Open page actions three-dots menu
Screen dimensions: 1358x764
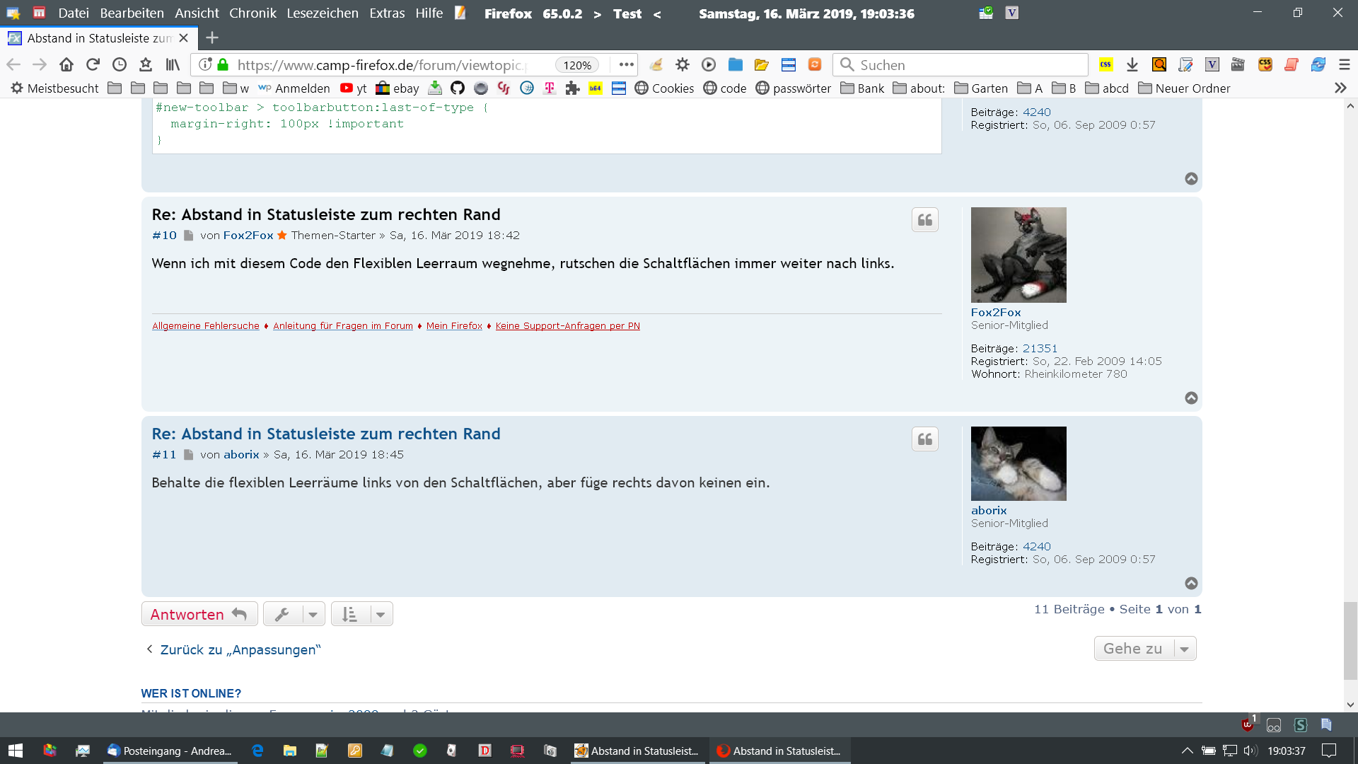click(x=626, y=64)
